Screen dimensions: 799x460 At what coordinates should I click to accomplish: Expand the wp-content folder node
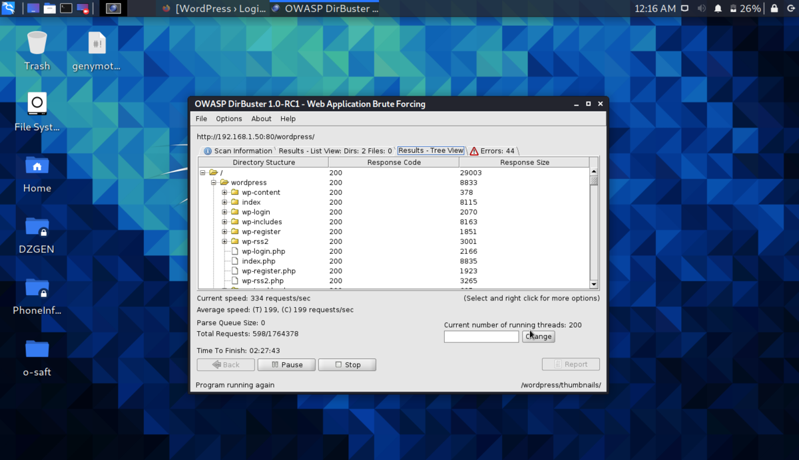(x=224, y=192)
